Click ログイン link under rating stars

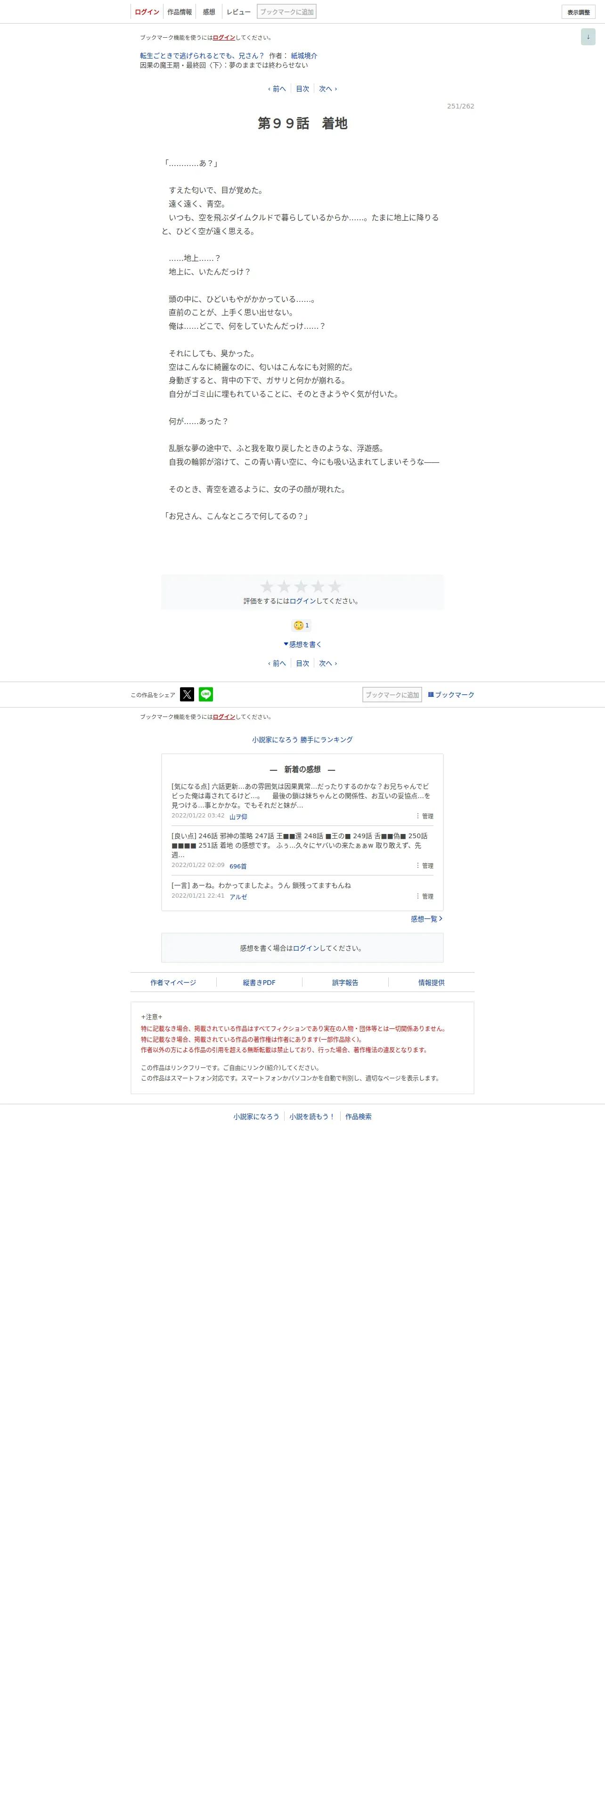303,601
